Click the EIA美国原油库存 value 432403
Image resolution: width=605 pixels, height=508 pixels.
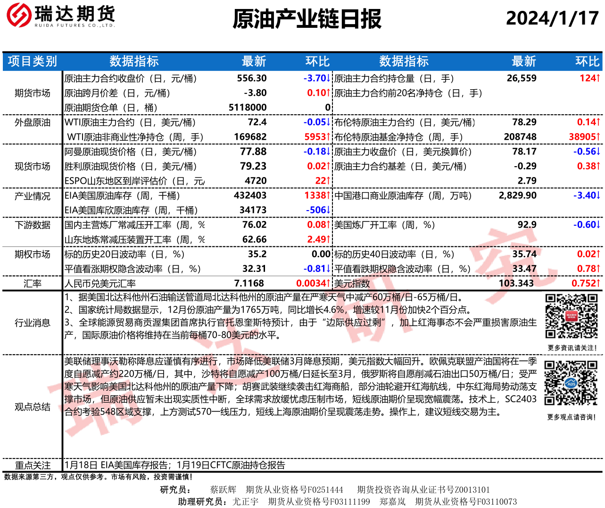[250, 195]
